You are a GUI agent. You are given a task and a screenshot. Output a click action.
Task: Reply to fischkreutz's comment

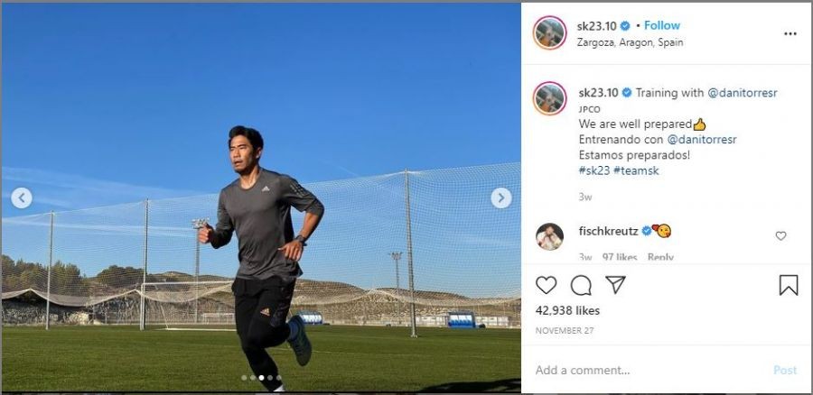660,257
